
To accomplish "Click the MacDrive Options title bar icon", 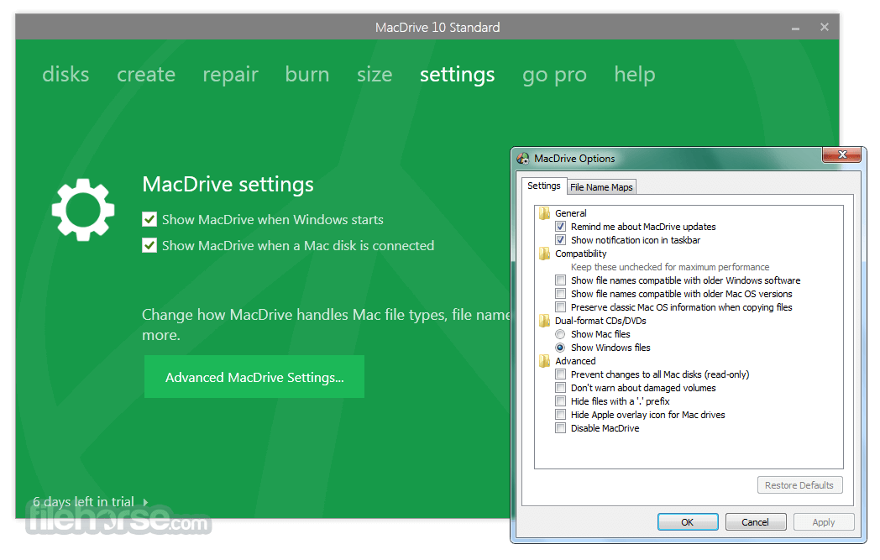I will (x=523, y=159).
